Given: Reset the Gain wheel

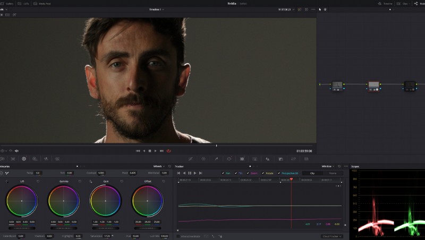Looking at the screenshot, I should (122, 181).
